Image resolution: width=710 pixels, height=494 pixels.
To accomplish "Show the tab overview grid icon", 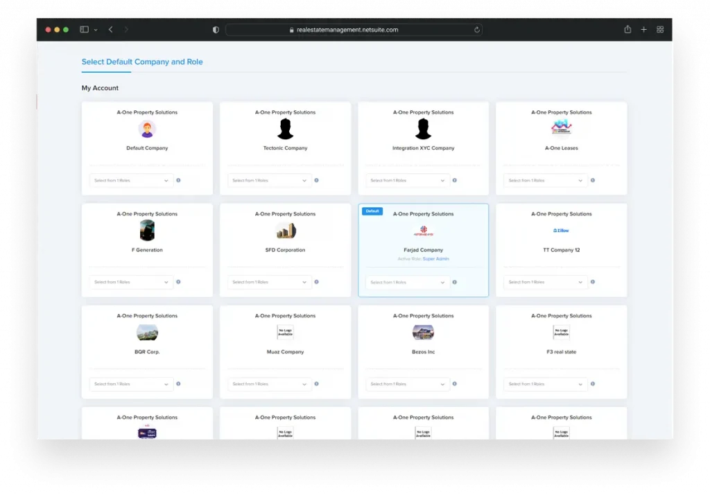I will click(660, 30).
